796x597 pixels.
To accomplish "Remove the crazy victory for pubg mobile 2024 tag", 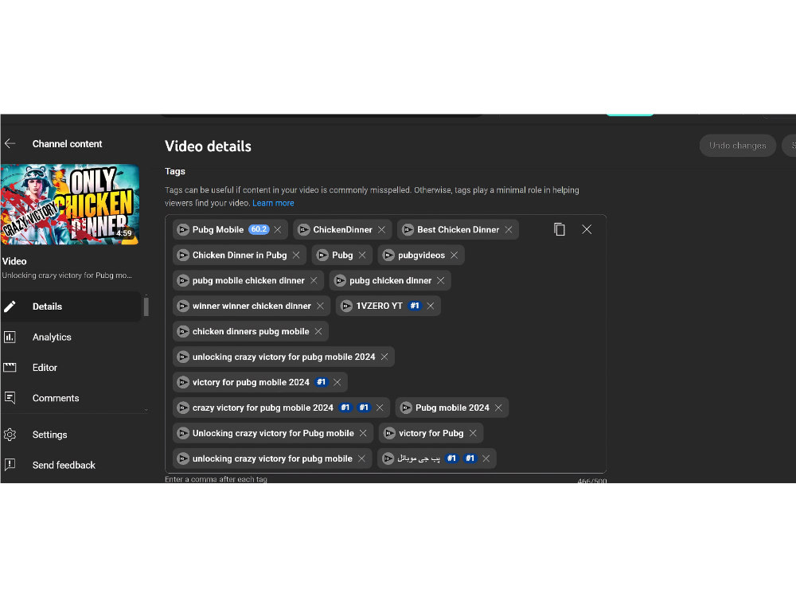I will coord(380,408).
